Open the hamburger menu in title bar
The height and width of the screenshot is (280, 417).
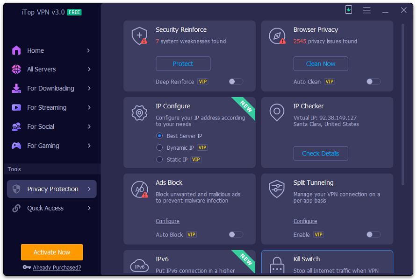tap(367, 10)
